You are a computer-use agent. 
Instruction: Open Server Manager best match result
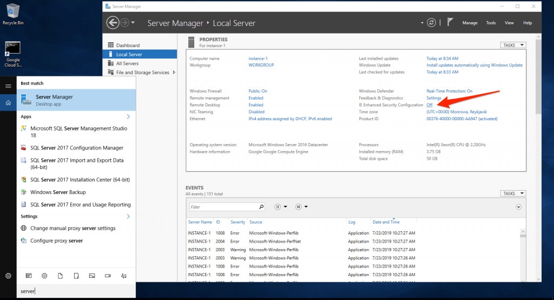[76, 100]
